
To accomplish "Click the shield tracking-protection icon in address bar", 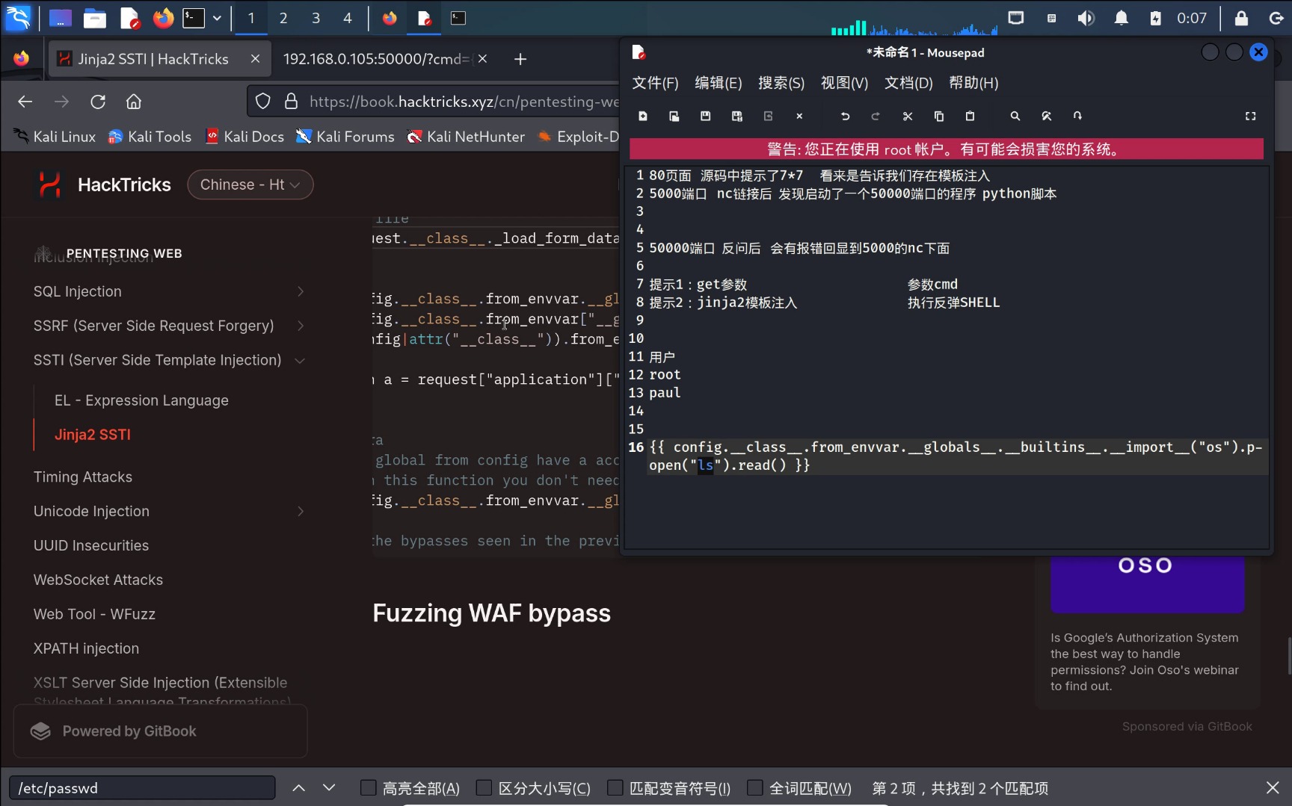I will point(263,102).
